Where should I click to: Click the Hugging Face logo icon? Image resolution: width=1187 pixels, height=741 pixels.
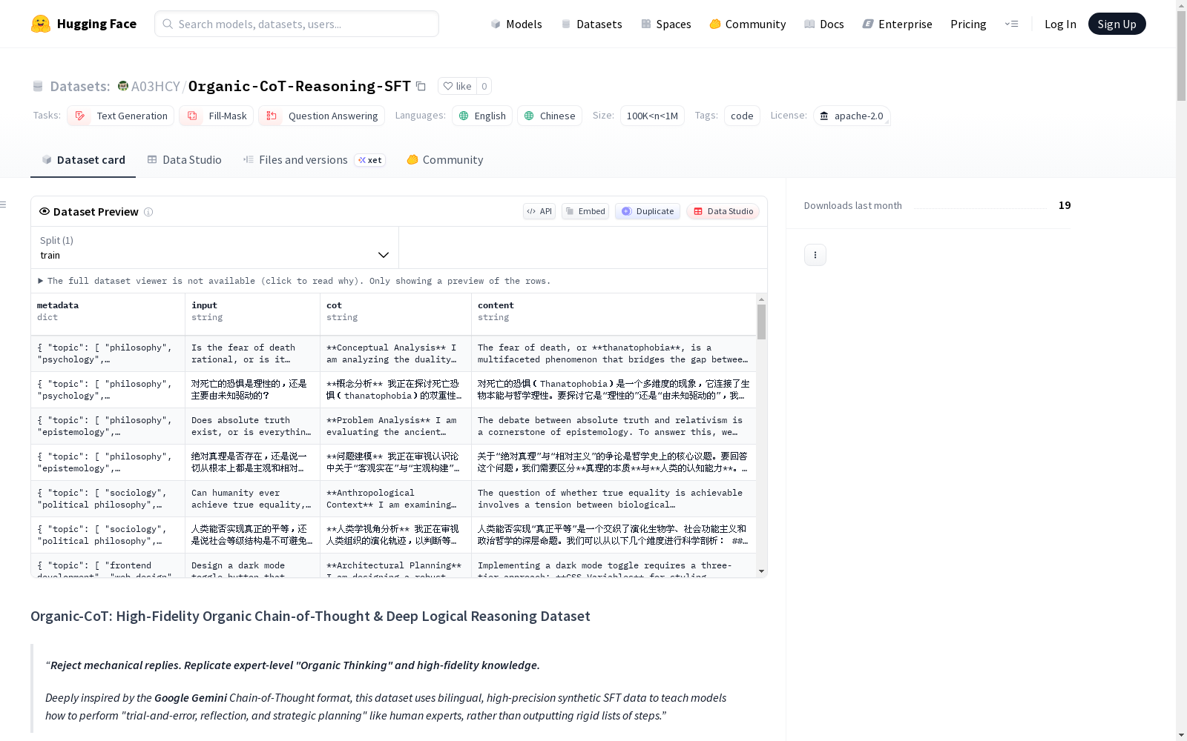click(41, 24)
